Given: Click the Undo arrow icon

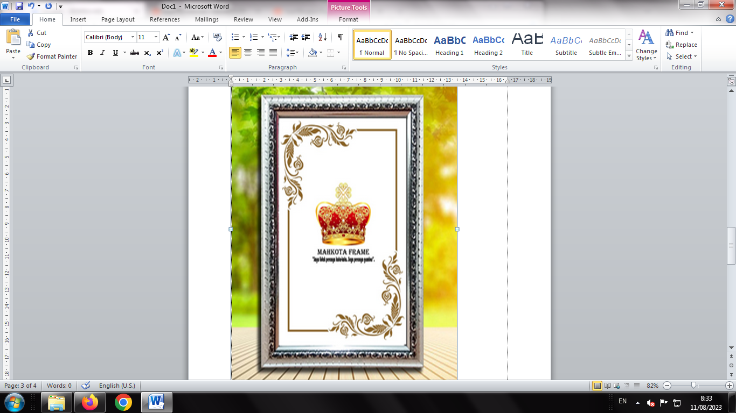Looking at the screenshot, I should click(31, 6).
